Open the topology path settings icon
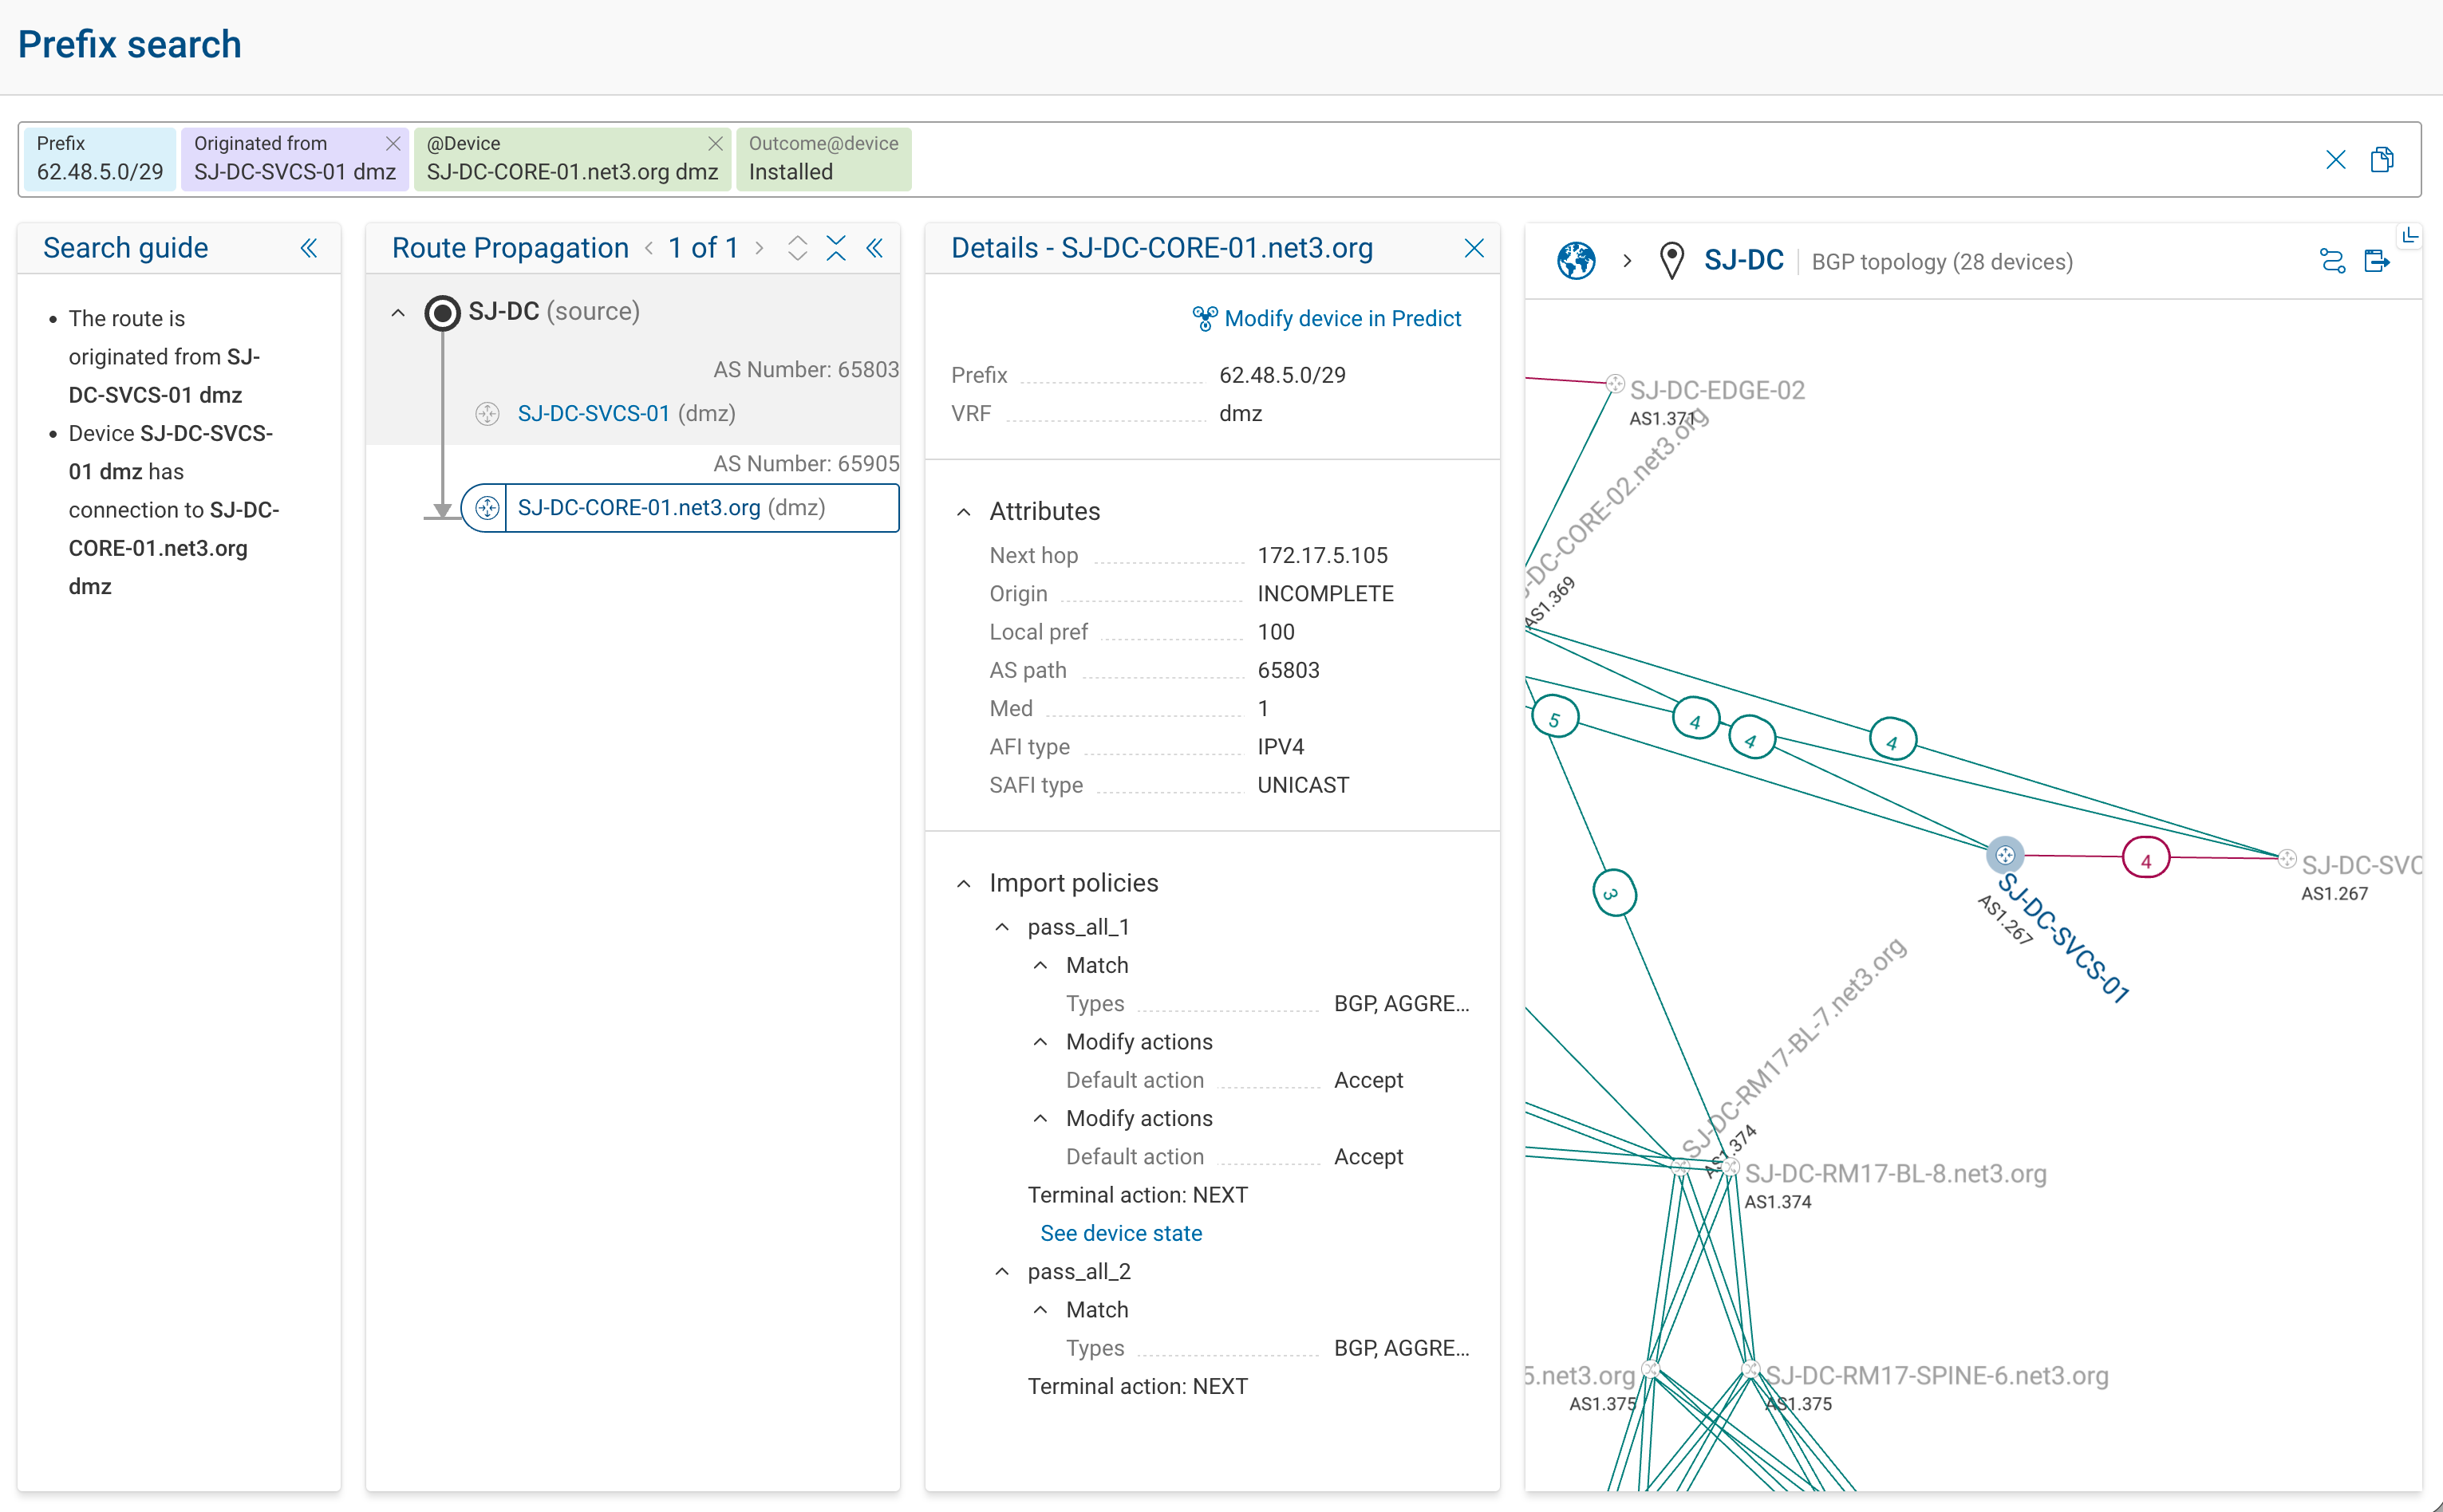Image resolution: width=2443 pixels, height=1512 pixels. tap(2332, 261)
